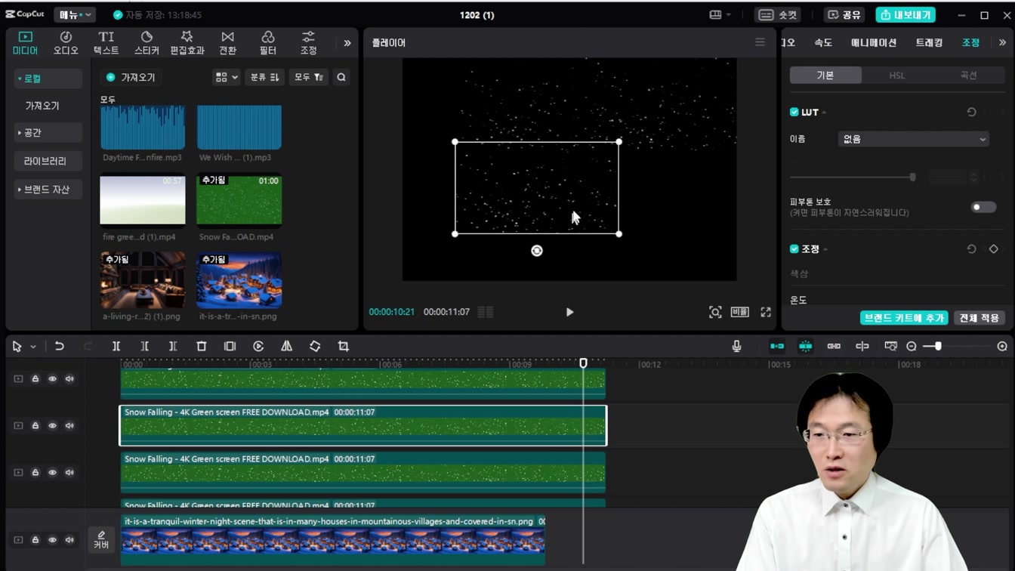Toggle main track magnet
This screenshot has height=571, width=1015.
pyautogui.click(x=777, y=346)
